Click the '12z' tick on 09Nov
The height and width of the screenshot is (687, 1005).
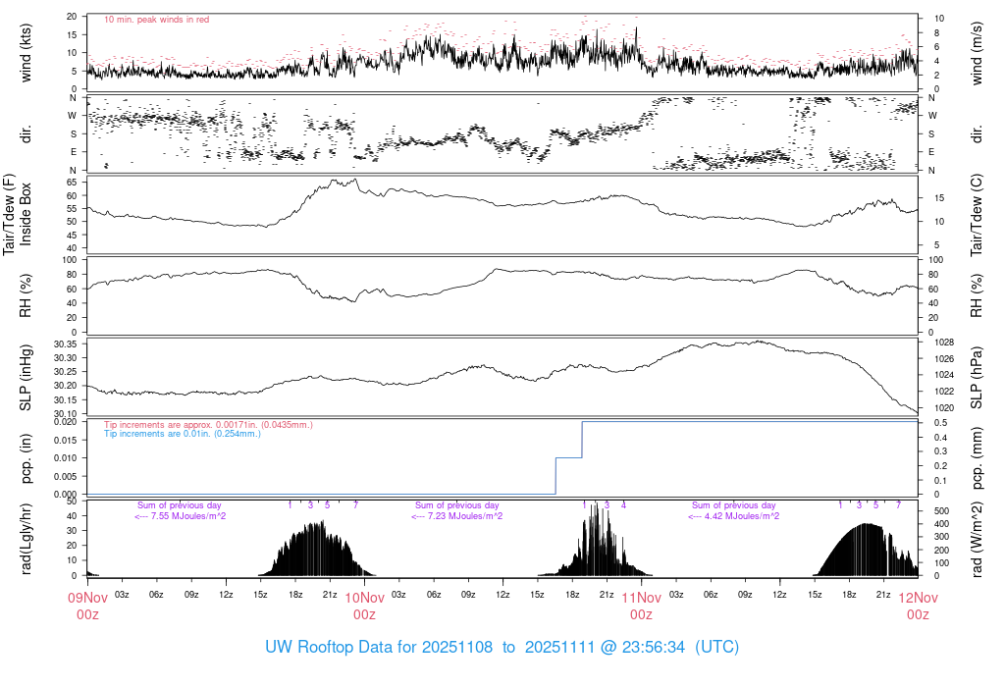[x=226, y=595]
